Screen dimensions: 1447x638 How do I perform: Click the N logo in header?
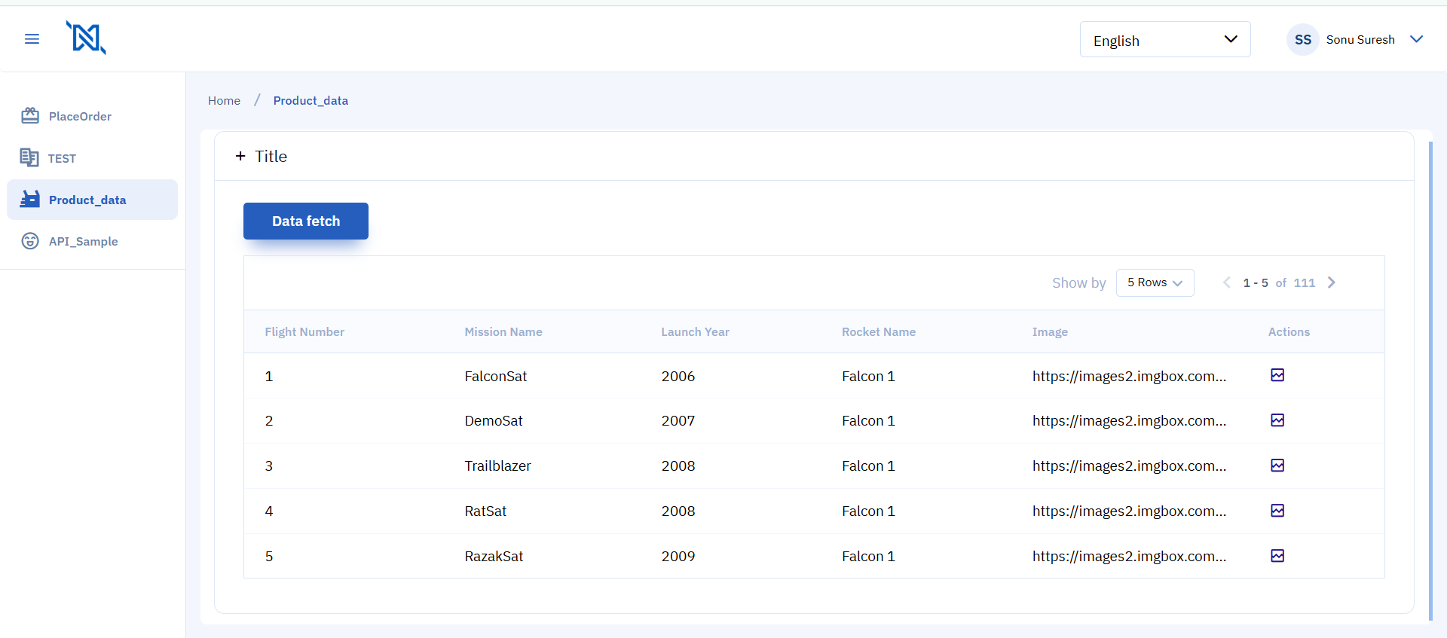(x=86, y=38)
